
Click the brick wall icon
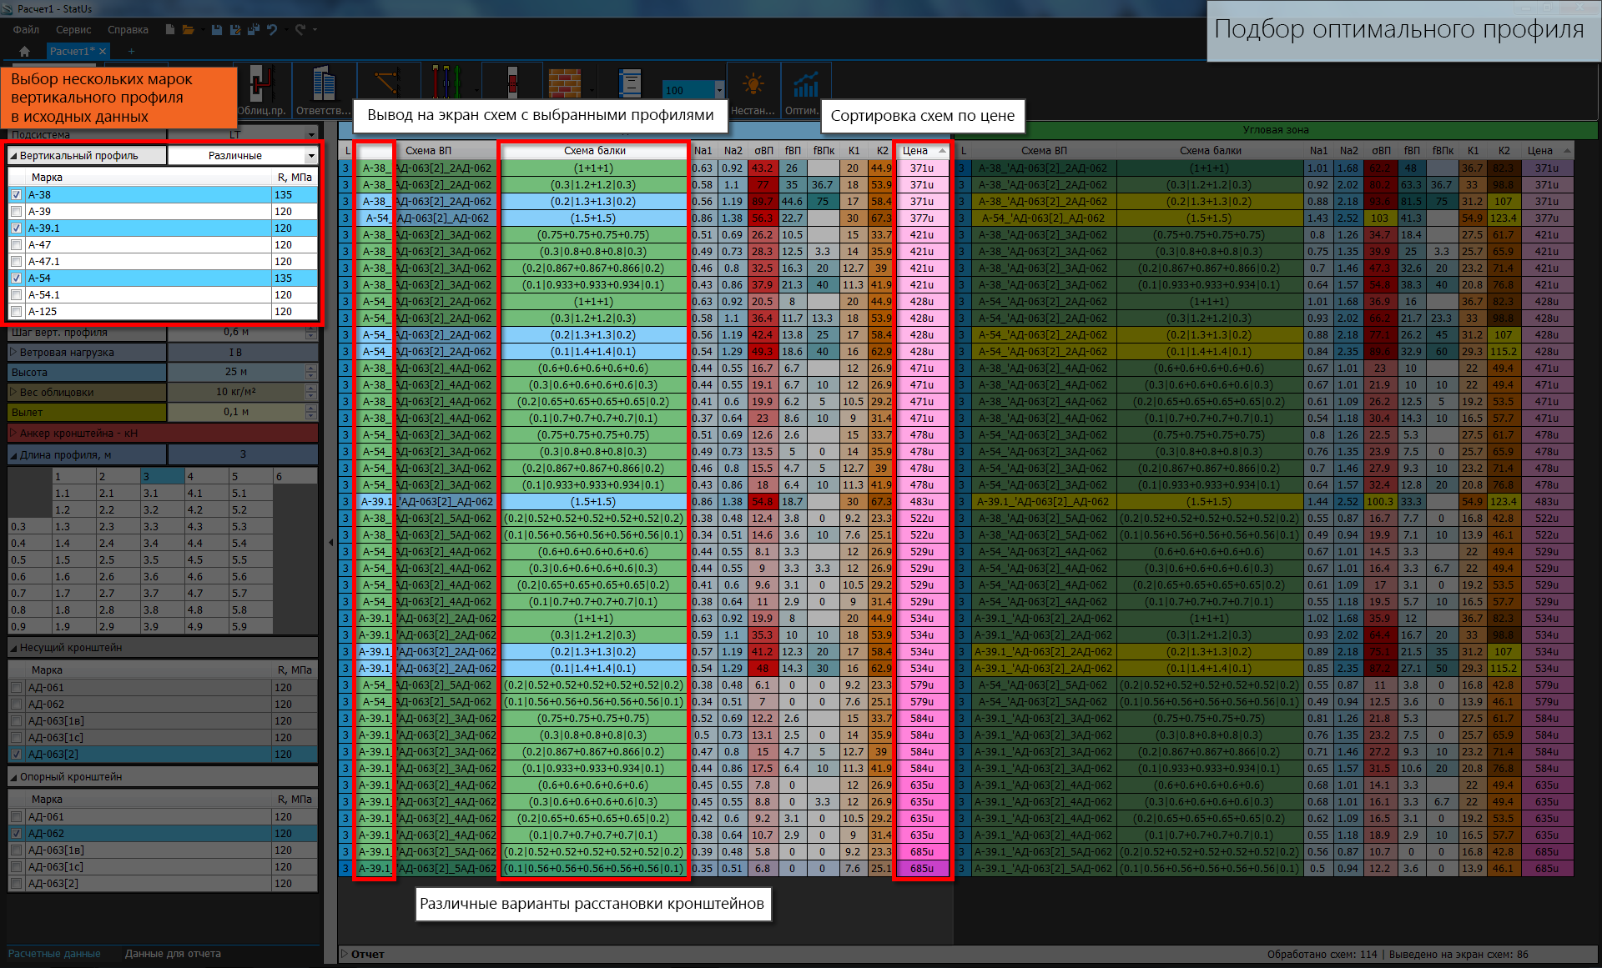[x=565, y=83]
